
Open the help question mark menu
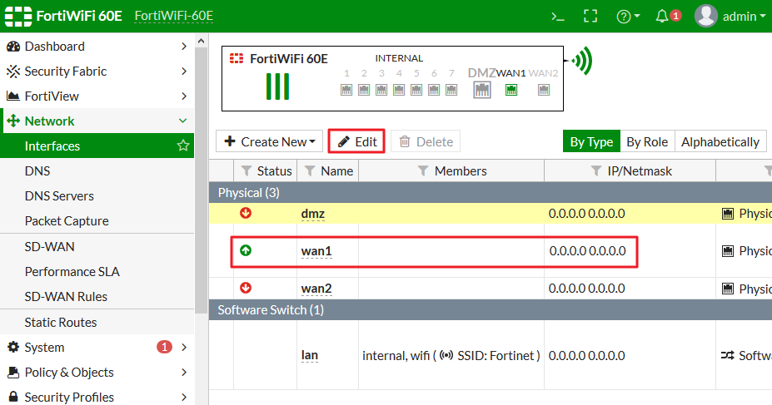tap(628, 17)
